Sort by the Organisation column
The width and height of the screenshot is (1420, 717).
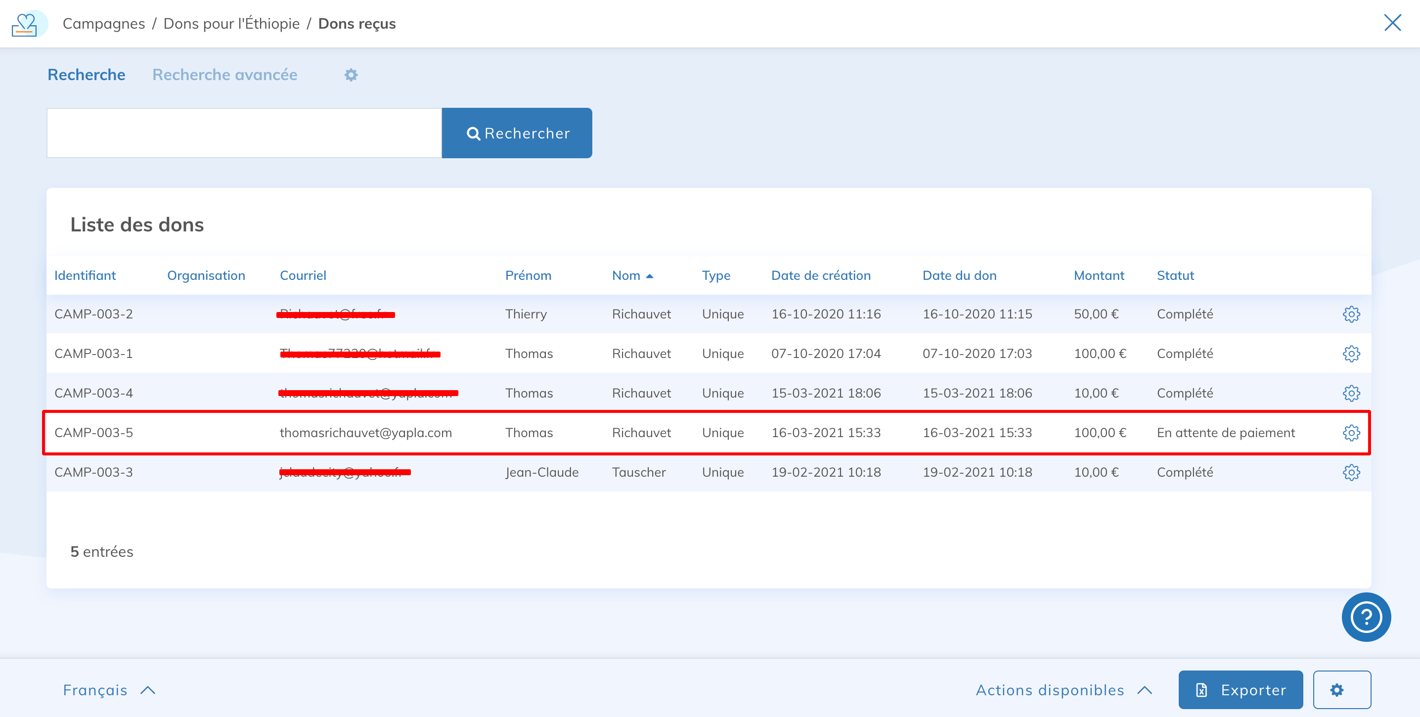(x=206, y=275)
